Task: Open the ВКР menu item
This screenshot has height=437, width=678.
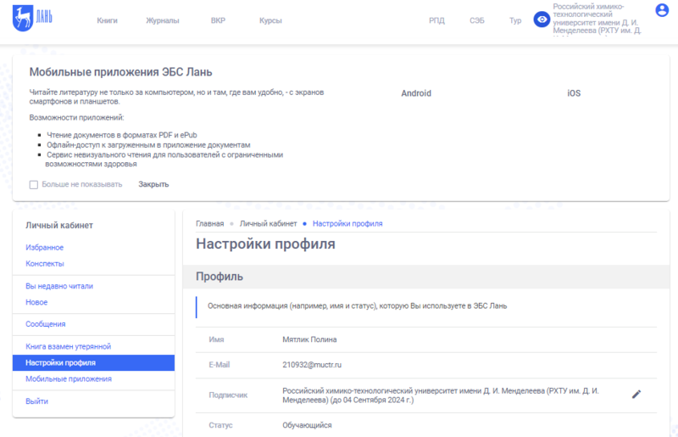Action: (218, 20)
